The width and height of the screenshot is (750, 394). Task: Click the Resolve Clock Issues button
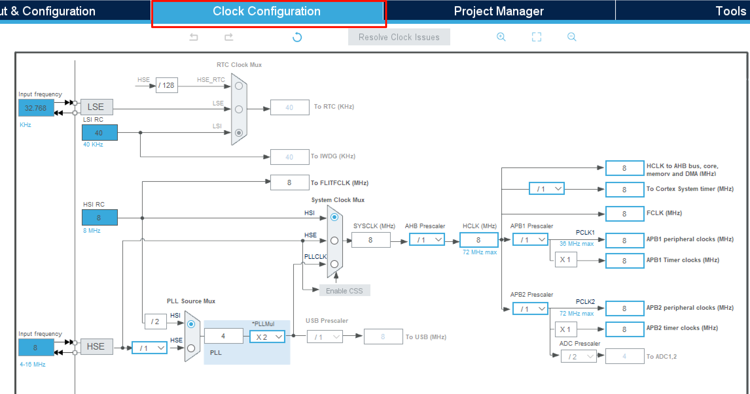tap(399, 37)
